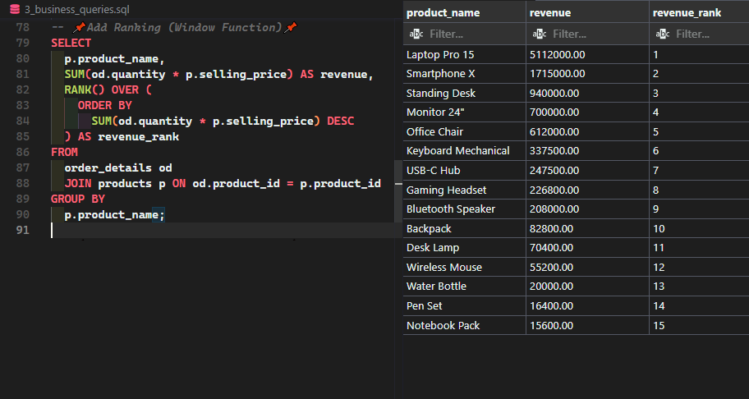Click the revenue value 337500.00

click(554, 151)
